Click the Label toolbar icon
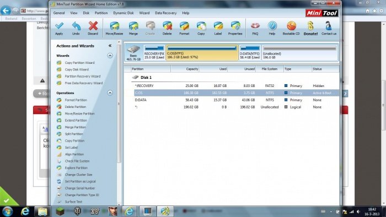This screenshot has height=217, width=386. coord(218,26)
